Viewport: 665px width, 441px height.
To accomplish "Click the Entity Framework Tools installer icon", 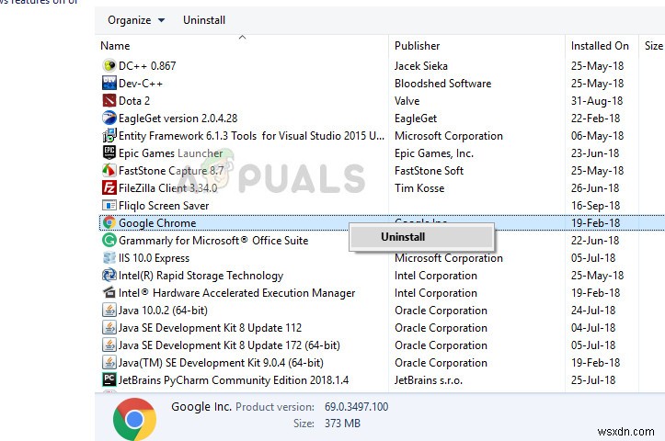I will coord(109,136).
